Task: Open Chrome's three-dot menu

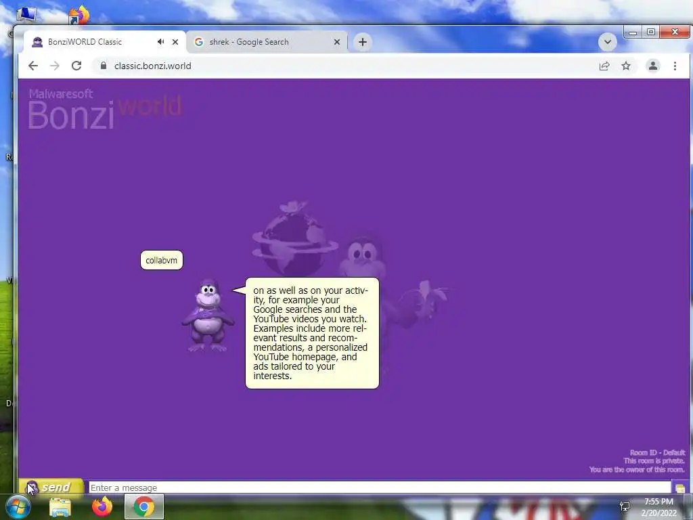Action: pyautogui.click(x=675, y=66)
